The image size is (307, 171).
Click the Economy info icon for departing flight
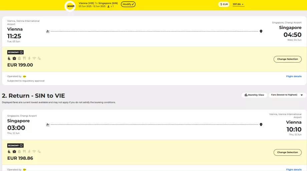[21, 52]
